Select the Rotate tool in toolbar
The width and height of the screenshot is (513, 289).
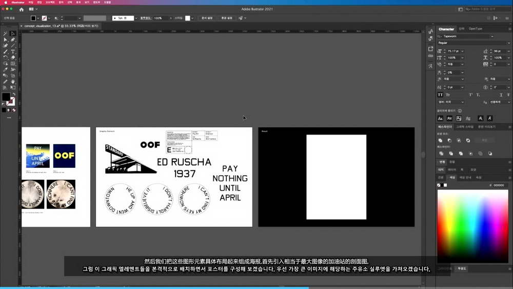[5, 57]
